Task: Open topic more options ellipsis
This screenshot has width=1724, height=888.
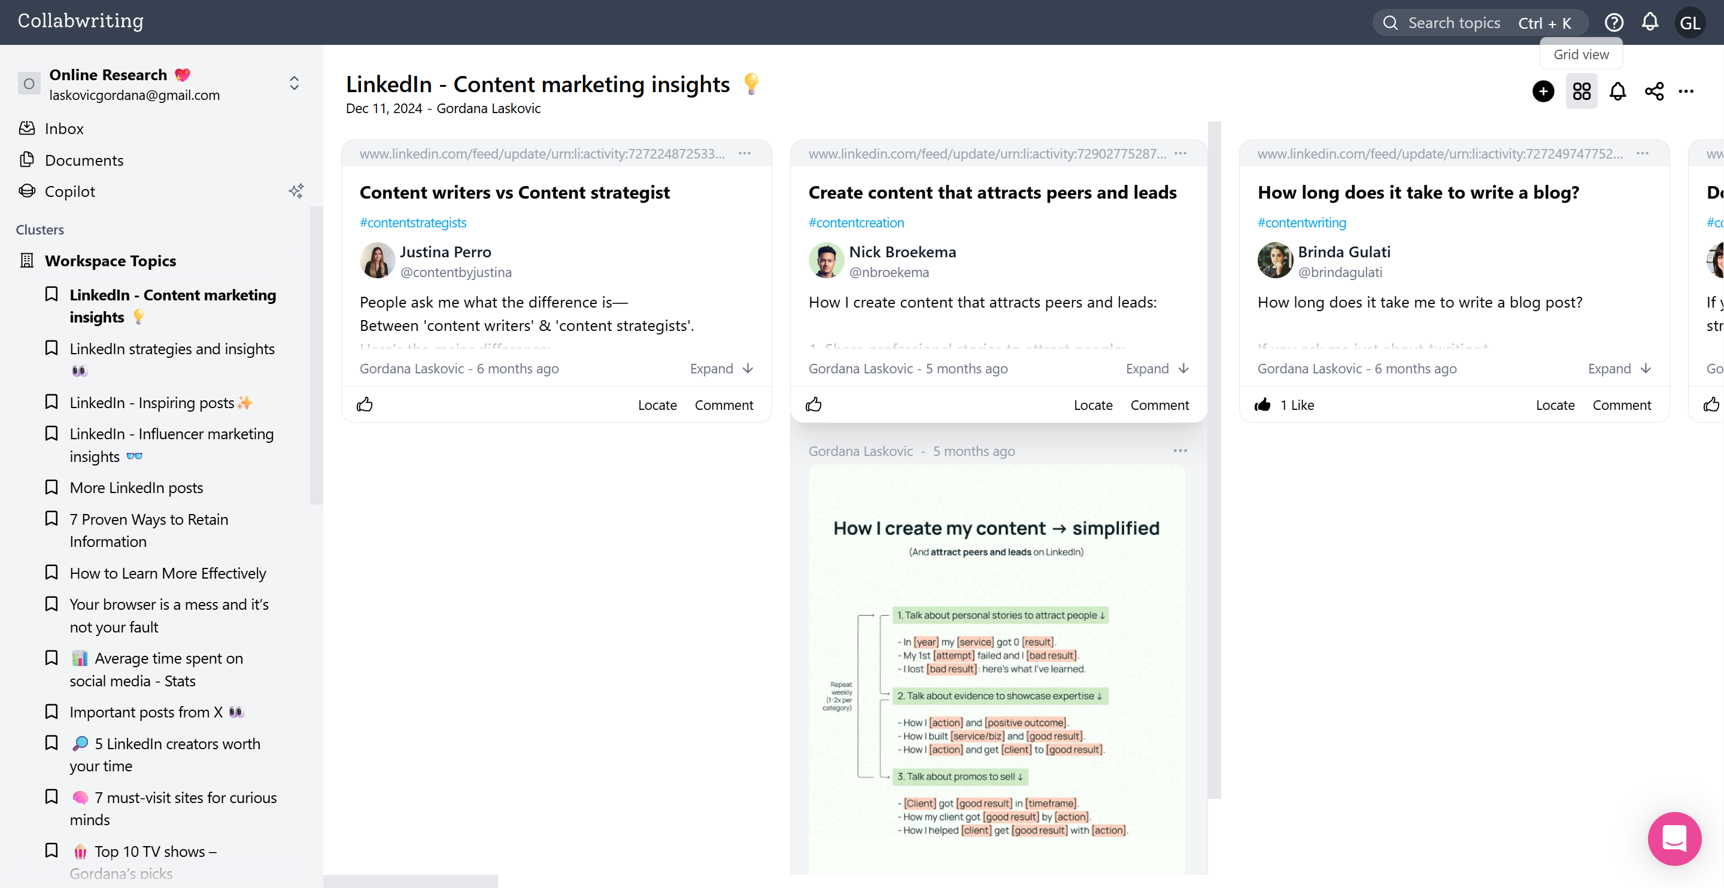Action: [1686, 91]
